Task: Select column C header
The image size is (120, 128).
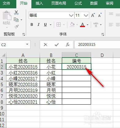Action: pos(77,55)
